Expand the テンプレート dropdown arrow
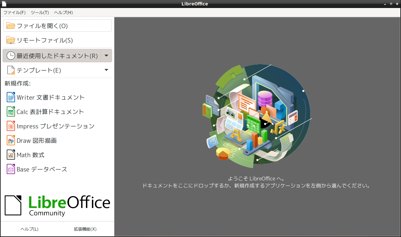Viewport: 401px width, 237px height. coord(106,70)
